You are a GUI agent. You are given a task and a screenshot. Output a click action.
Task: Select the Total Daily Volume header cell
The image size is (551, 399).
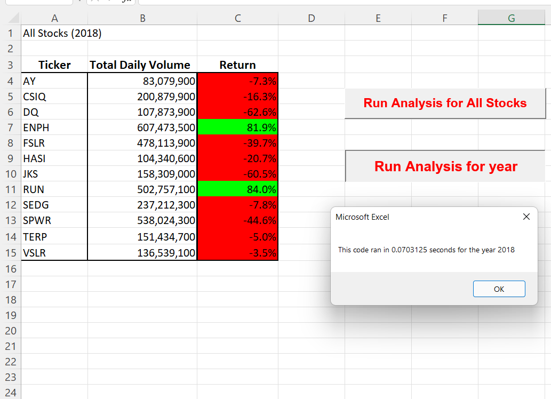pos(142,65)
